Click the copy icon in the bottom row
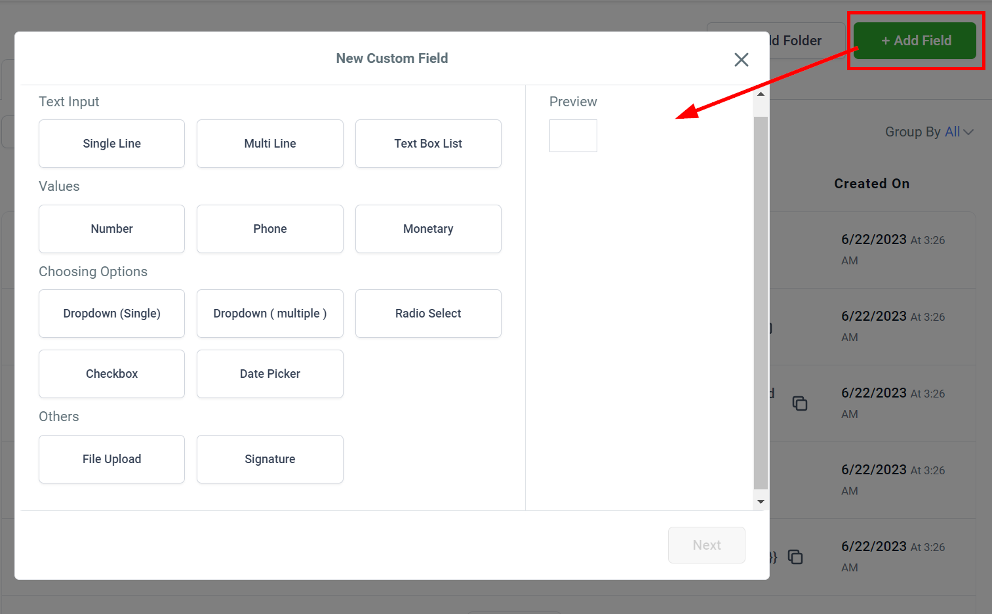992x614 pixels. tap(795, 557)
